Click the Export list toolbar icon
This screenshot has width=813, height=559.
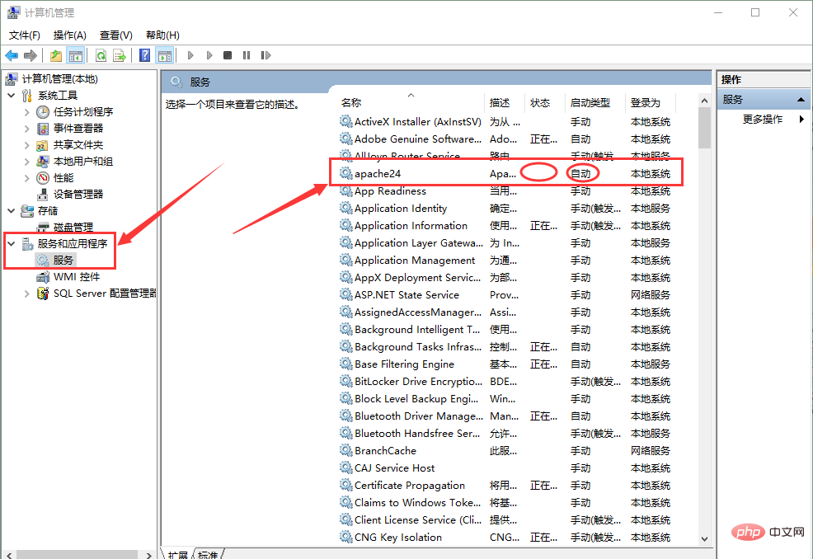(120, 55)
